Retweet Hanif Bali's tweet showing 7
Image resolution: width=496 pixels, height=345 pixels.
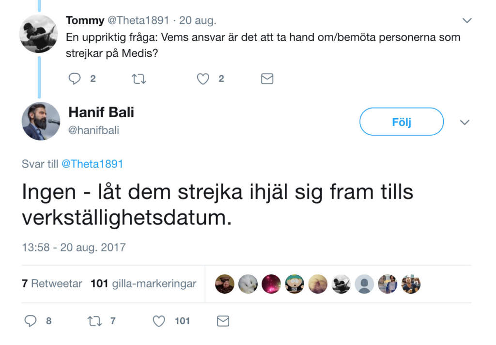(x=94, y=321)
